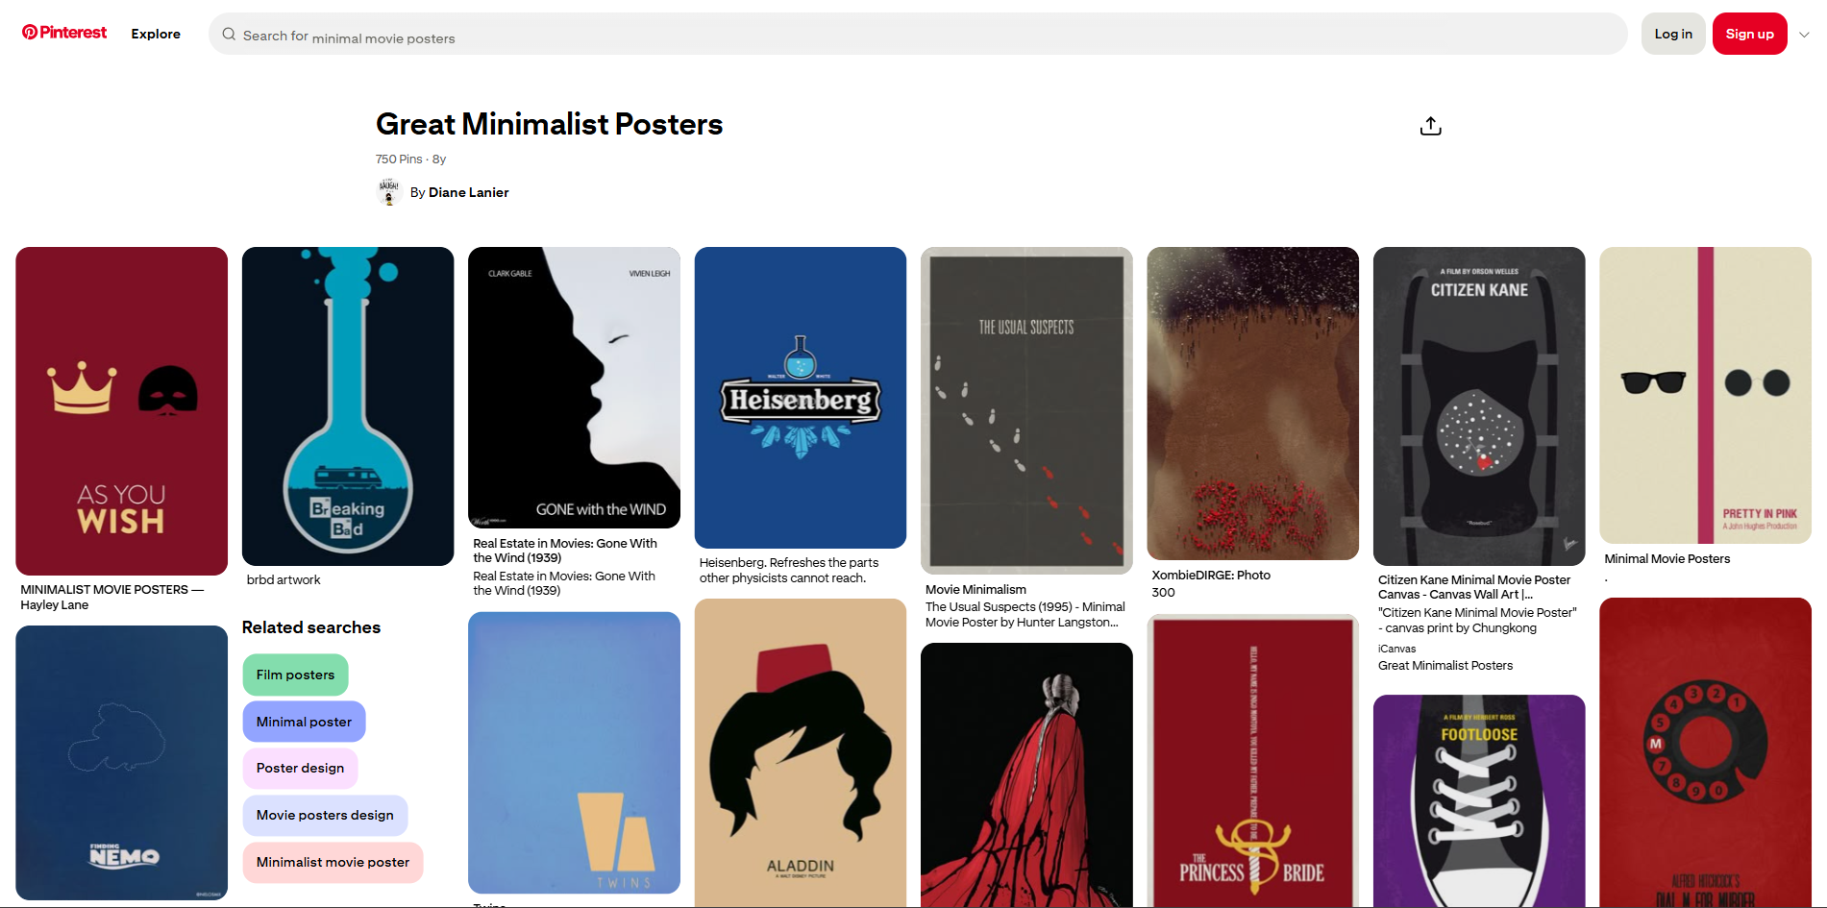The height and width of the screenshot is (908, 1827).
Task: Select the Minimal poster search chip
Action: (x=304, y=721)
